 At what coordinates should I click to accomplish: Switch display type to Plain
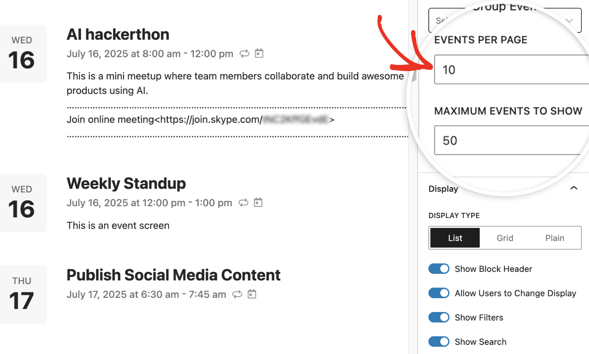pos(555,238)
